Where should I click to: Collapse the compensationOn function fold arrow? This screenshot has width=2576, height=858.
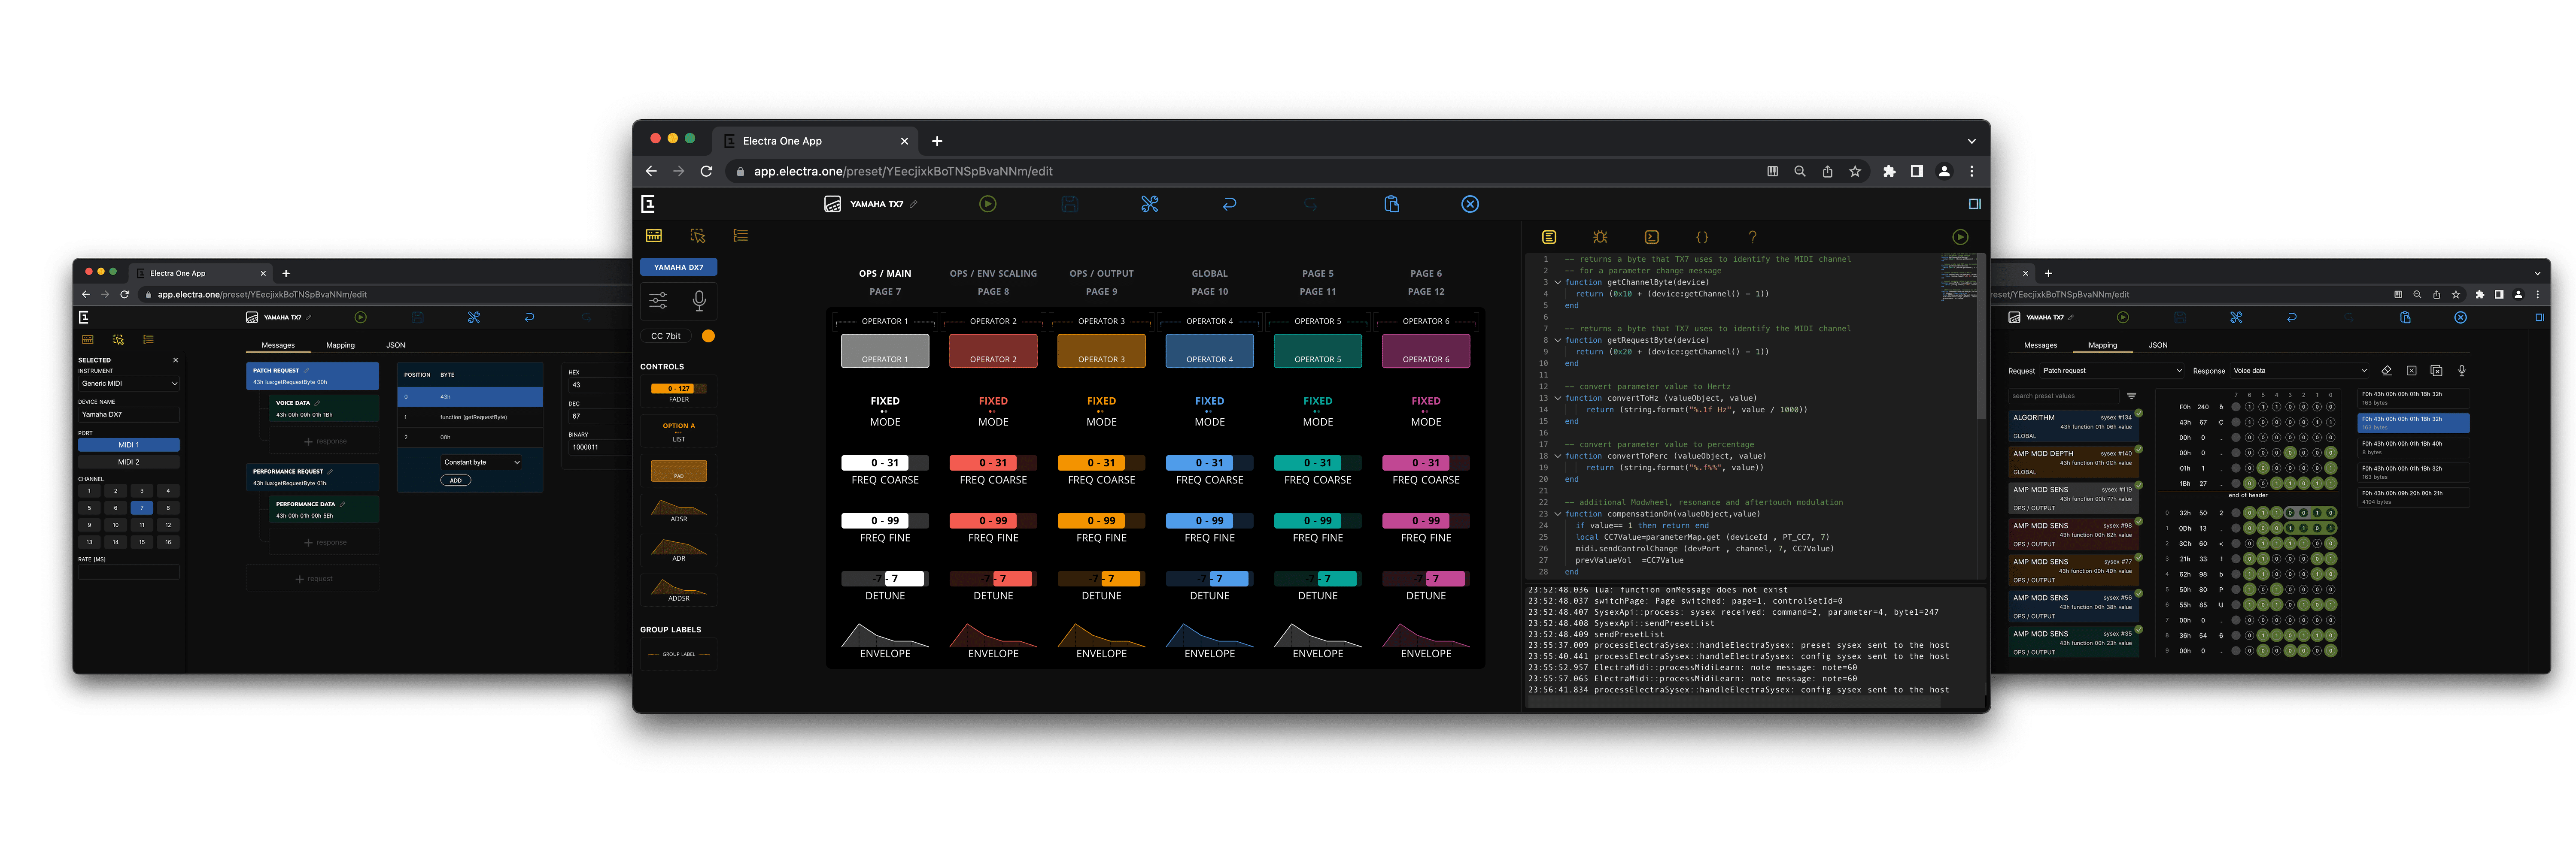(1557, 514)
